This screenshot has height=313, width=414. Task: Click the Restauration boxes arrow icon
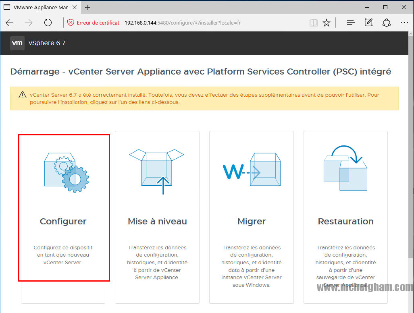(x=345, y=168)
